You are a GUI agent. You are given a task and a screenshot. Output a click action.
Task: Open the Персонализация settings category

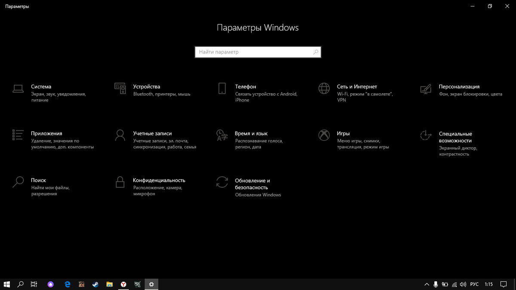(x=461, y=90)
